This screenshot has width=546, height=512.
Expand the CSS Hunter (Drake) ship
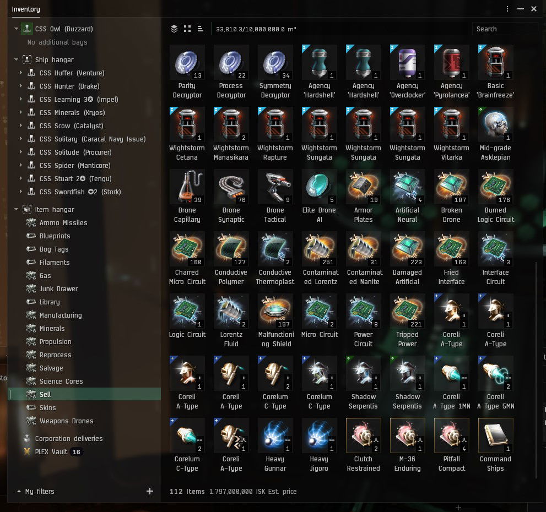coord(21,86)
